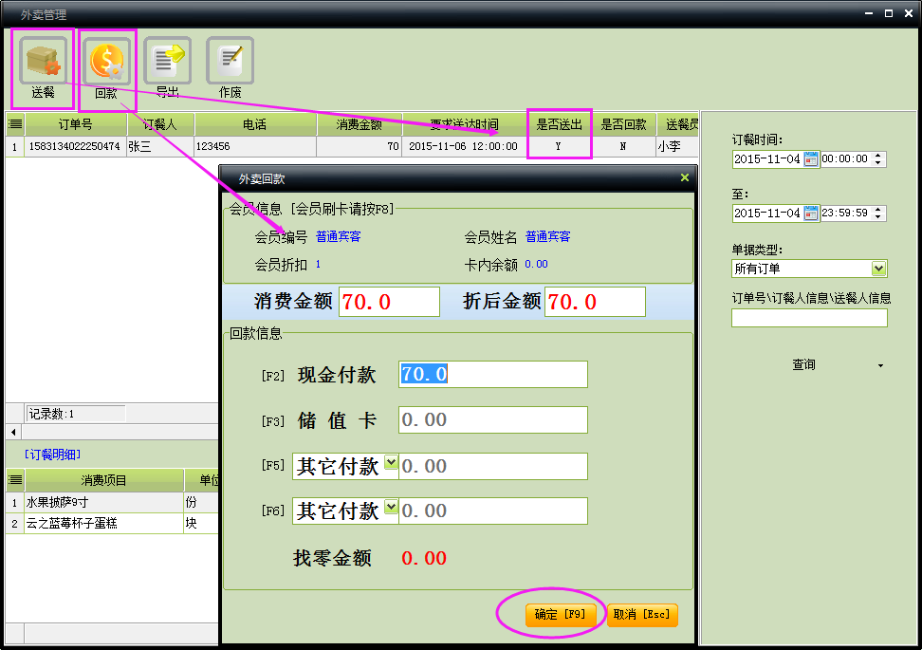Viewport: 922px width, 650px height.
Task: Open the F6 其它付款 type dropdown
Action: tap(391, 507)
